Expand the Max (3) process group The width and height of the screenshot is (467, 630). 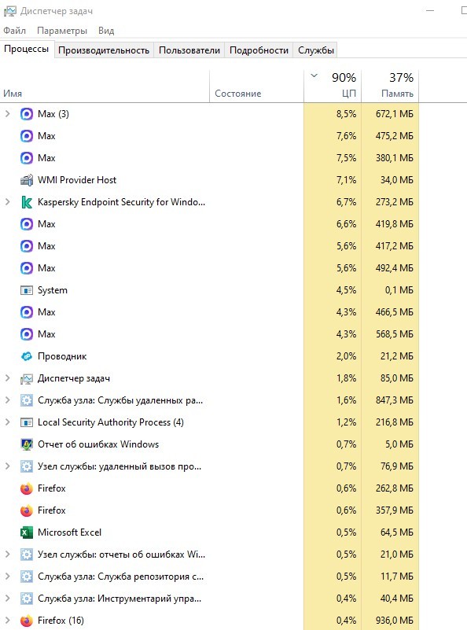[x=8, y=114]
